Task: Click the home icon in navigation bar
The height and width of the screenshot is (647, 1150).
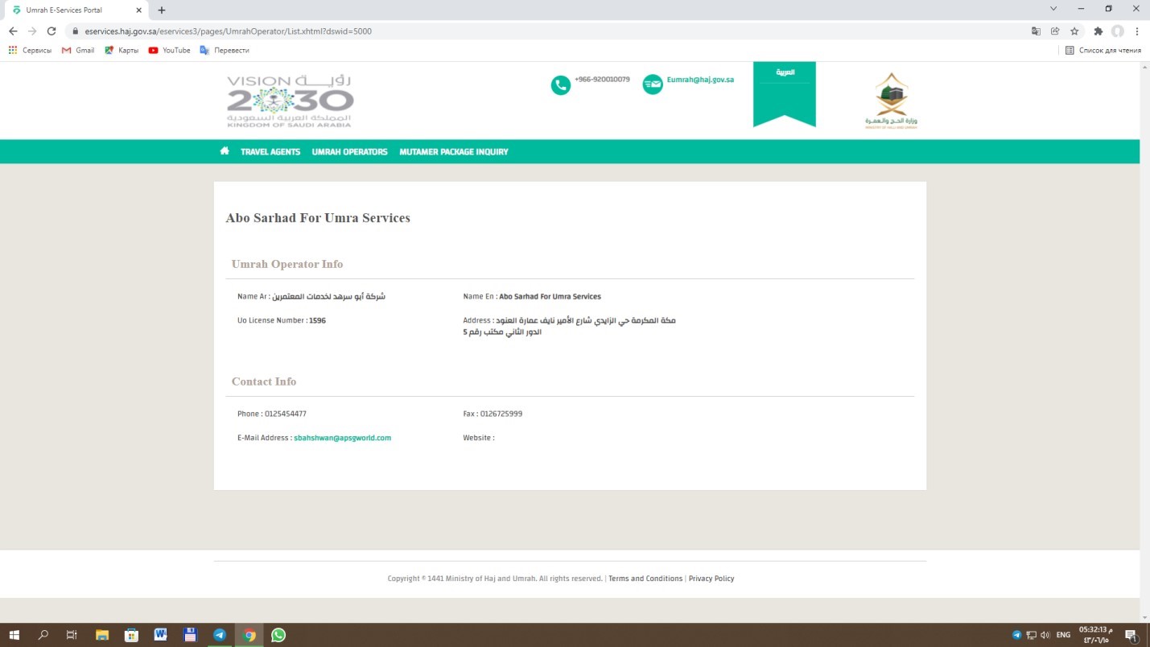Action: tap(225, 151)
